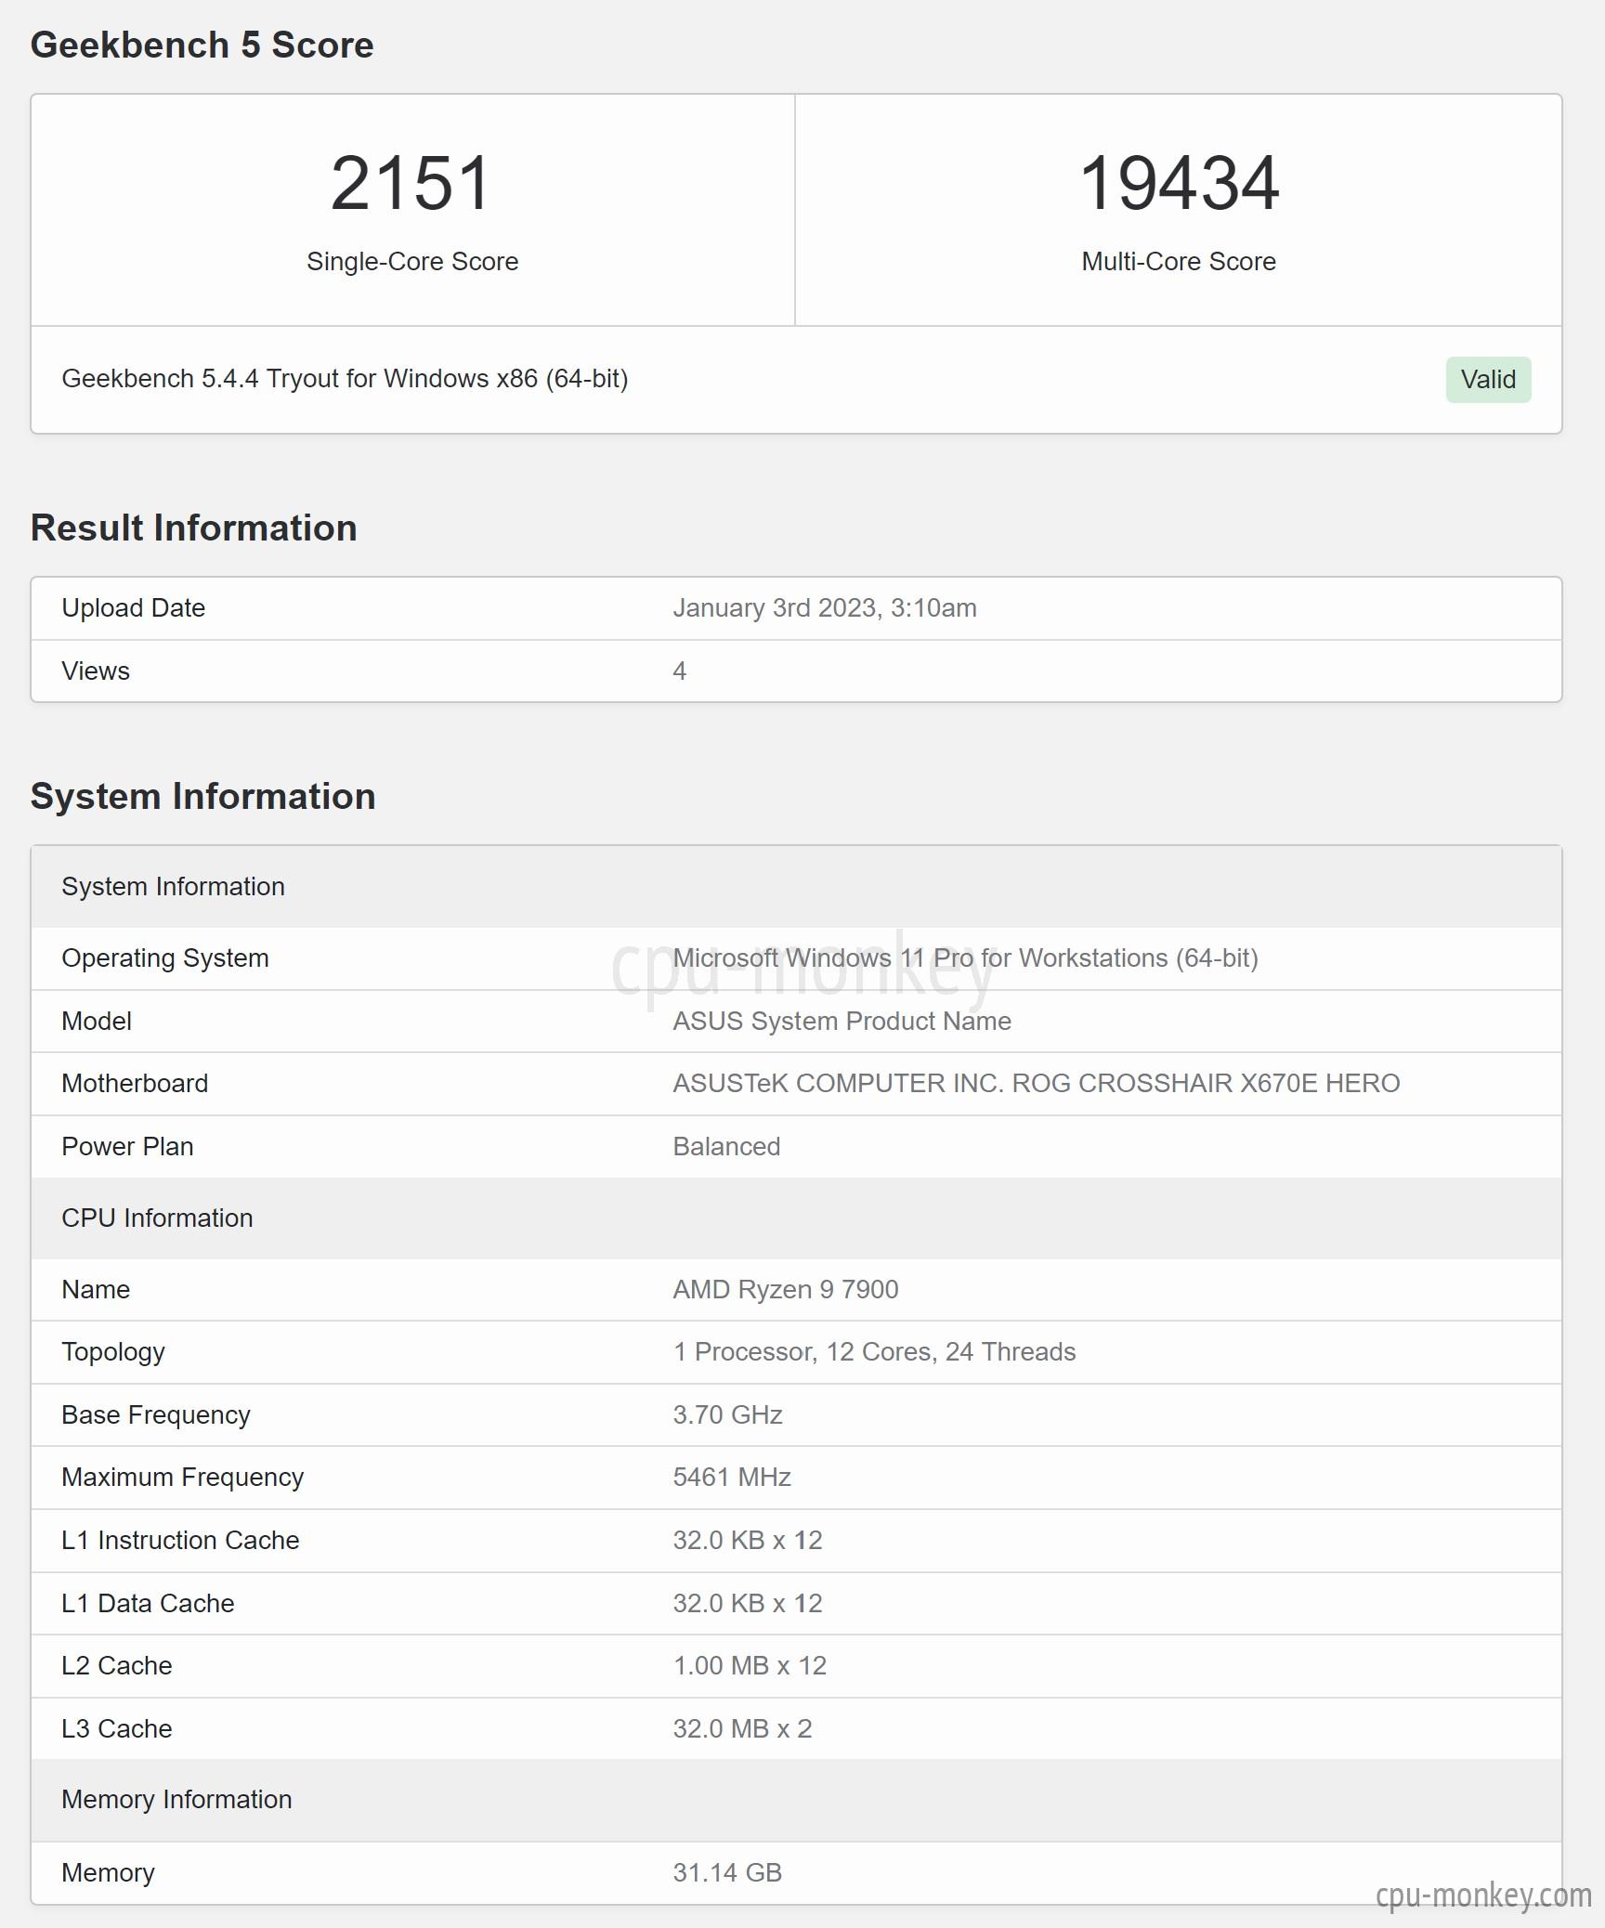This screenshot has height=1928, width=1605.
Task: Select the Geekbench 5.4.4 Tryout version text
Action: tap(345, 379)
